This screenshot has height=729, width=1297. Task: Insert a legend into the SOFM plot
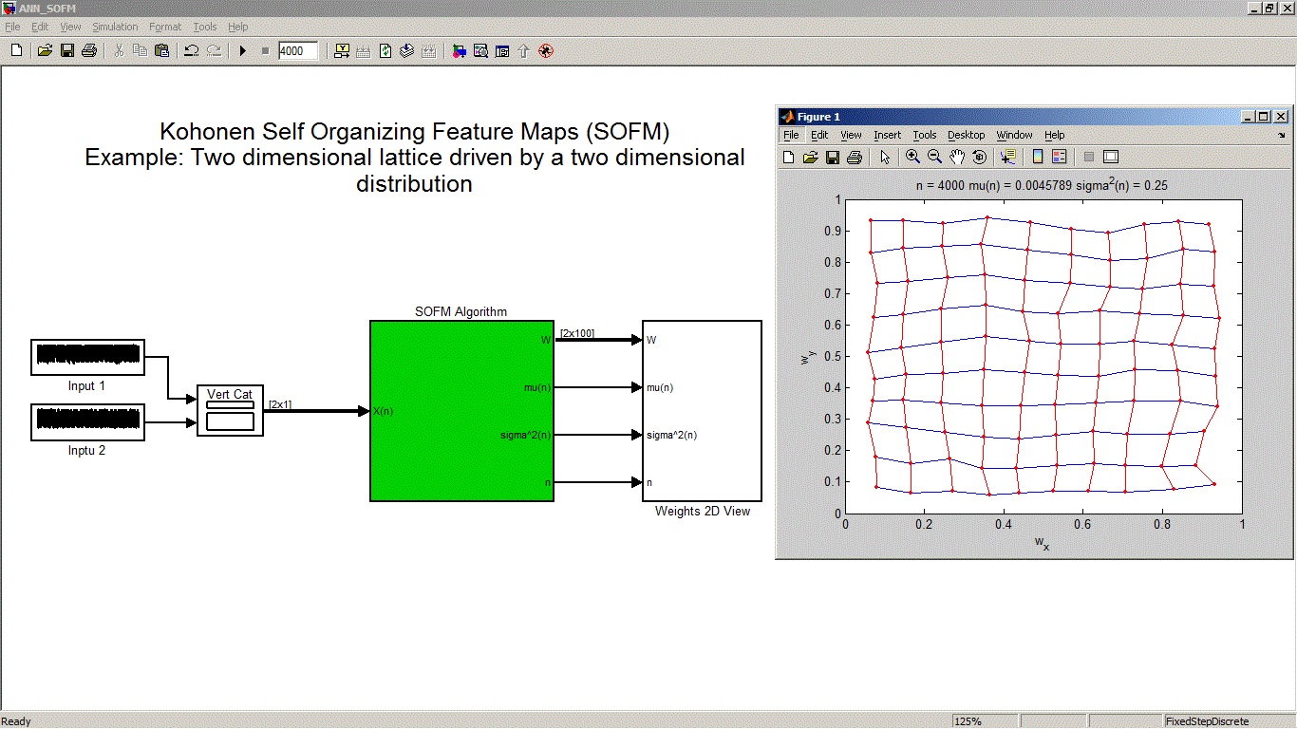pos(1061,157)
